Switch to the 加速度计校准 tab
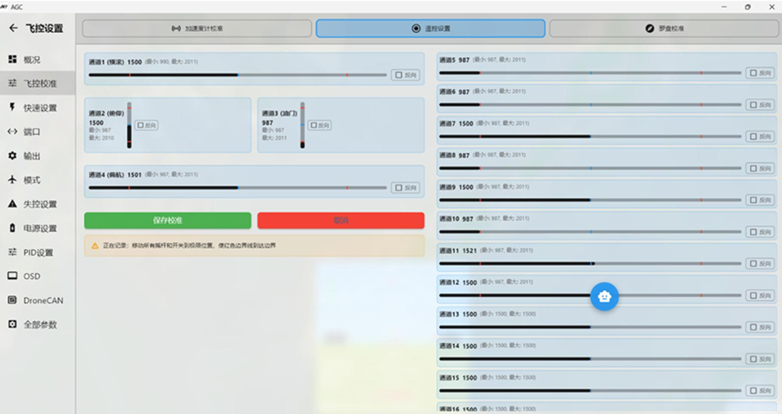Screen dimensions: 782x414 tap(197, 29)
